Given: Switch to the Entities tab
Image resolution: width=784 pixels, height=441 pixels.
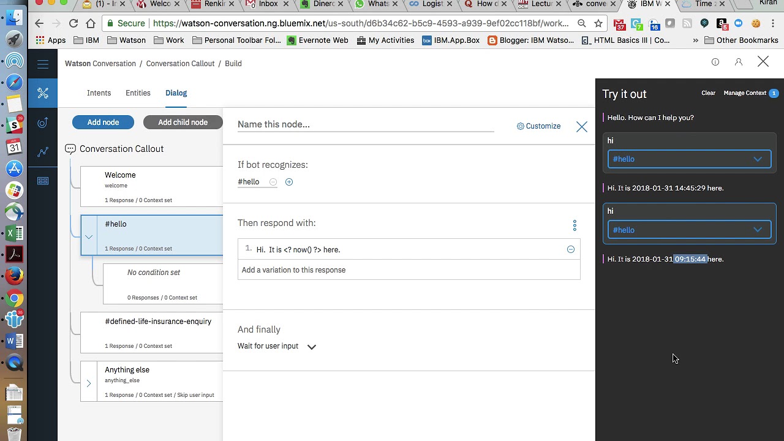Looking at the screenshot, I should click(x=138, y=93).
